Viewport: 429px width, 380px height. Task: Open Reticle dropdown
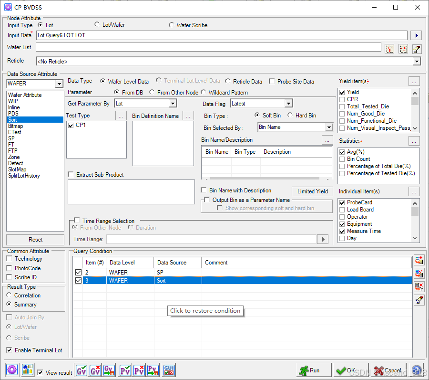(417, 62)
